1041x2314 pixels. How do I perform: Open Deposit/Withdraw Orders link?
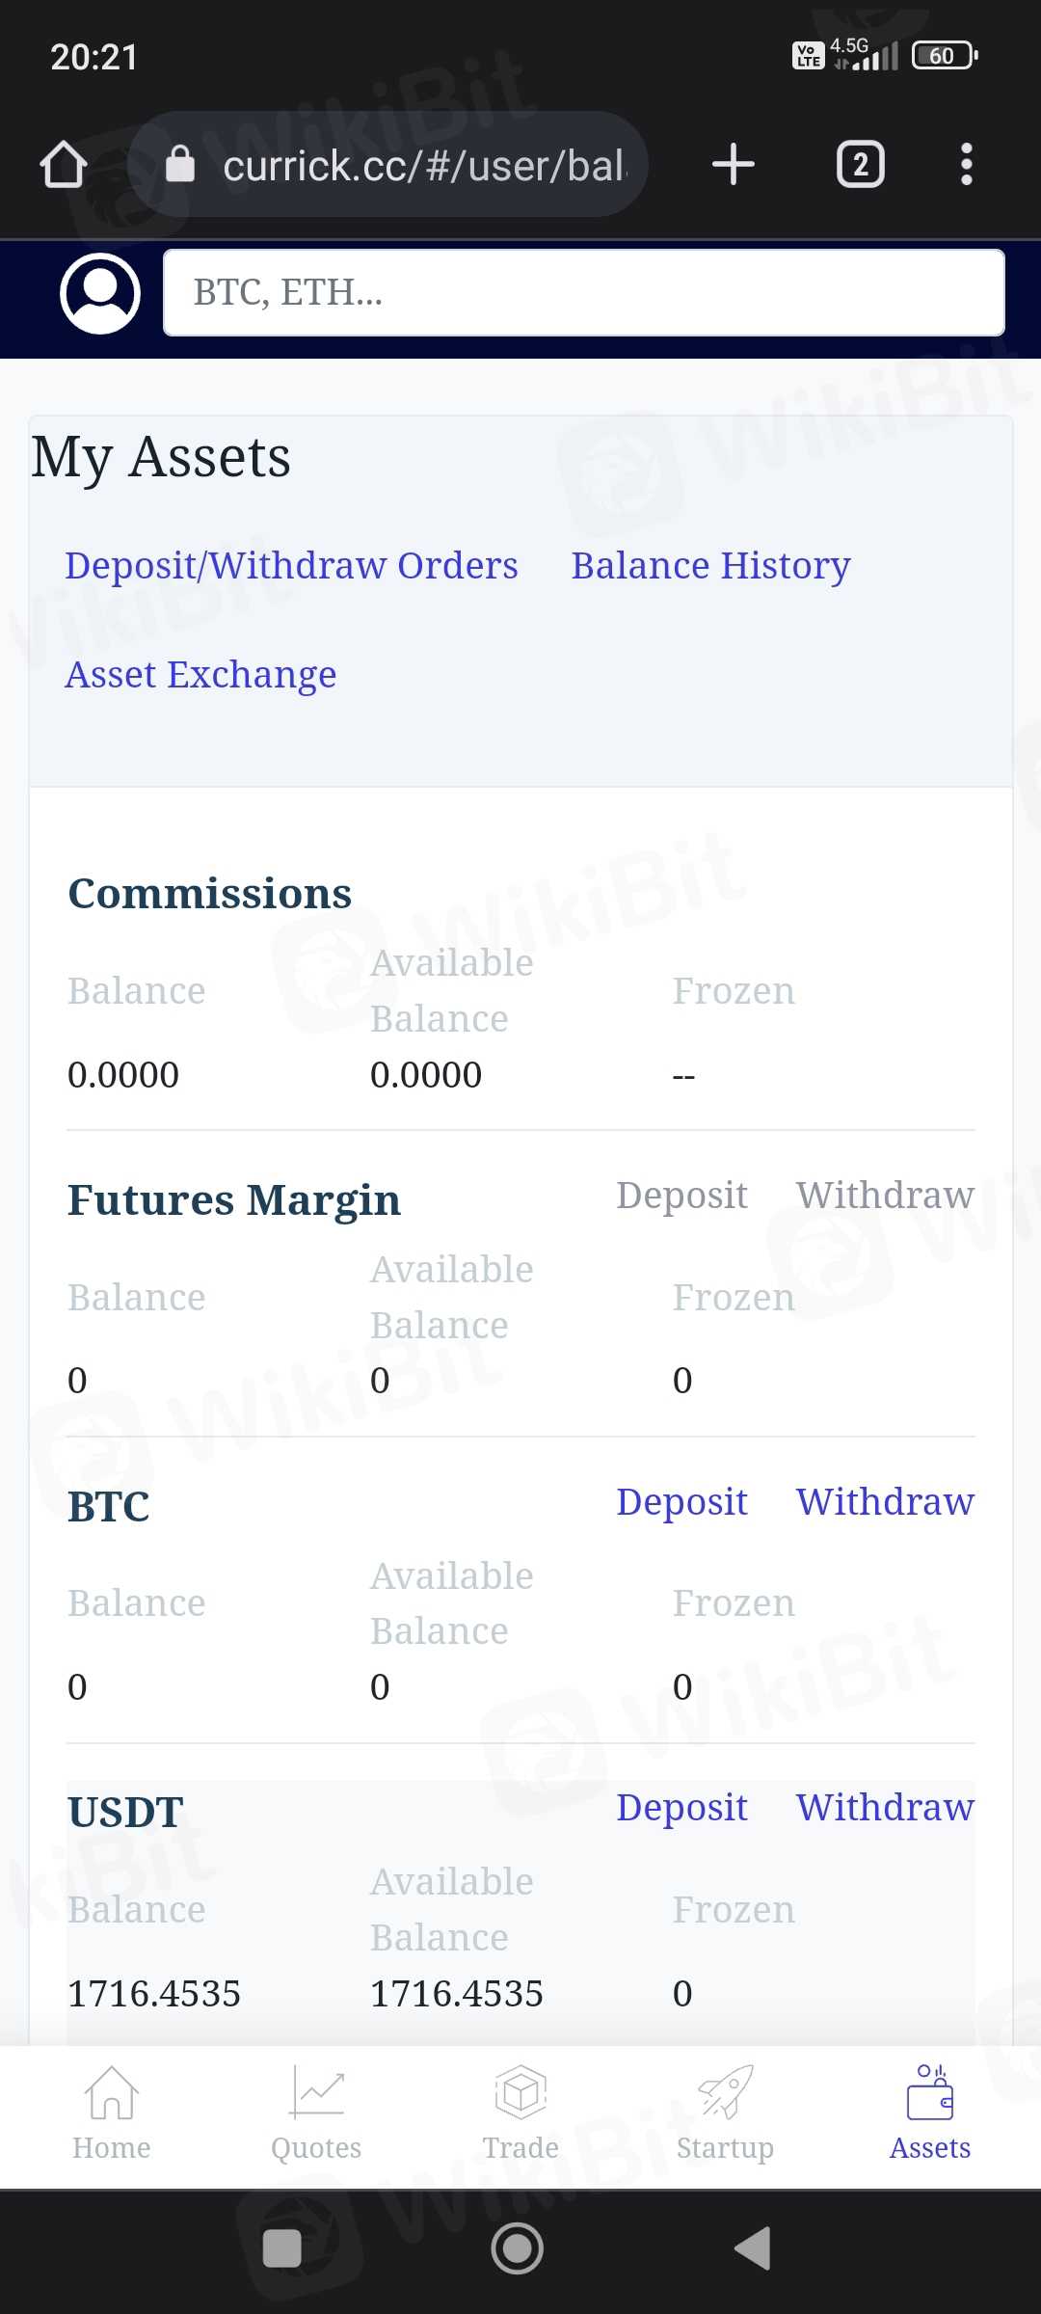click(291, 566)
